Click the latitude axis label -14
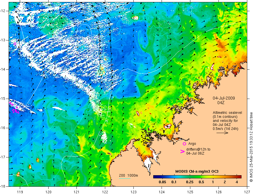253x195 pixels. [3, 69]
